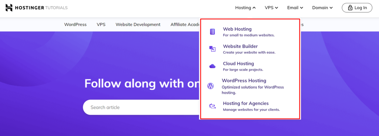This screenshot has height=136, width=379.
Task: Click the Cloud Hosting cloud icon
Action: [212, 66]
